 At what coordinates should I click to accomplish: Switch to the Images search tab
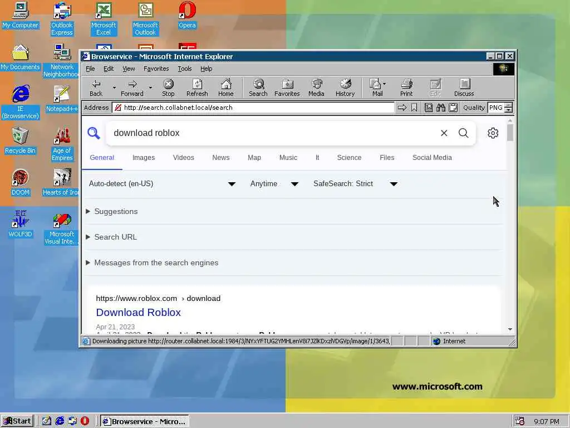pyautogui.click(x=144, y=158)
